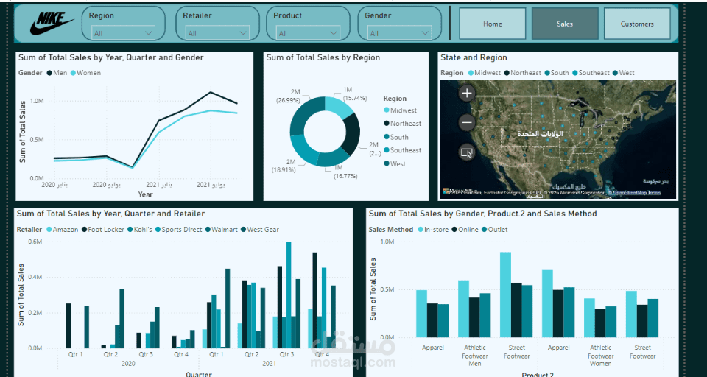Viewport: 707px width, 377px height.
Task: Click Southeast in the map Region legend
Action: point(591,73)
